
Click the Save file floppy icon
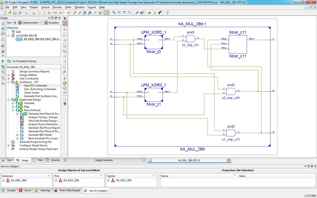(15, 13)
